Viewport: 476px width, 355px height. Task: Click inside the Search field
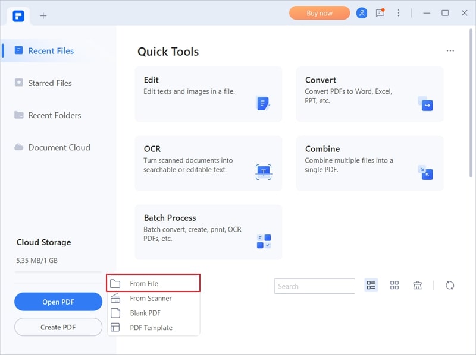pyautogui.click(x=314, y=286)
